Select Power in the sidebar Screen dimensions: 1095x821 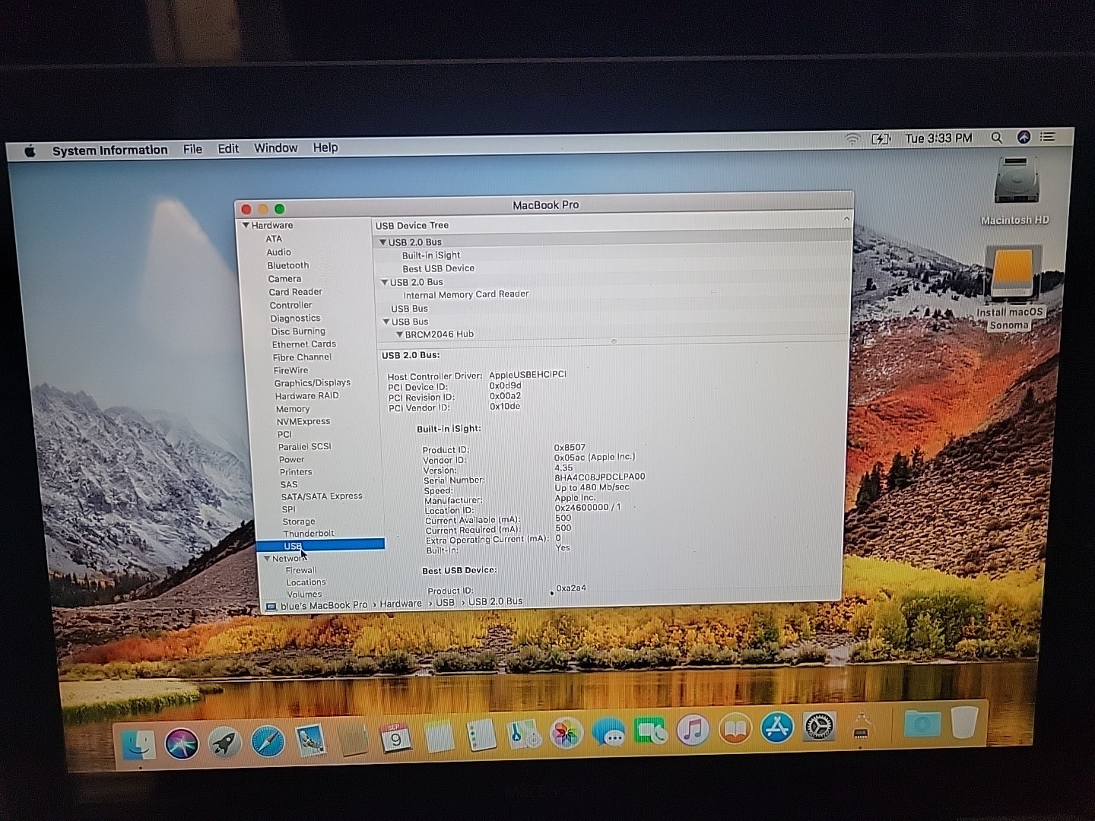291,459
